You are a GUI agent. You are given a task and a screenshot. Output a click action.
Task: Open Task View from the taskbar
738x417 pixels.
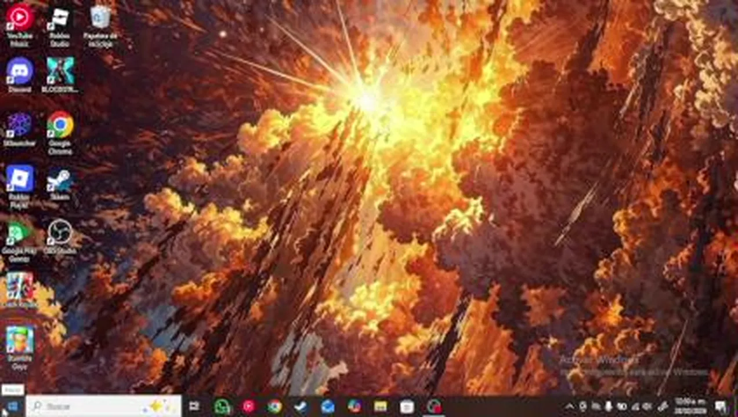pos(194,407)
